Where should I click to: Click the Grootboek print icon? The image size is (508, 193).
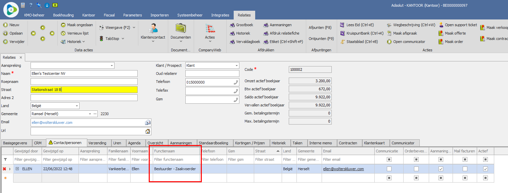pyautogui.click(x=233, y=25)
